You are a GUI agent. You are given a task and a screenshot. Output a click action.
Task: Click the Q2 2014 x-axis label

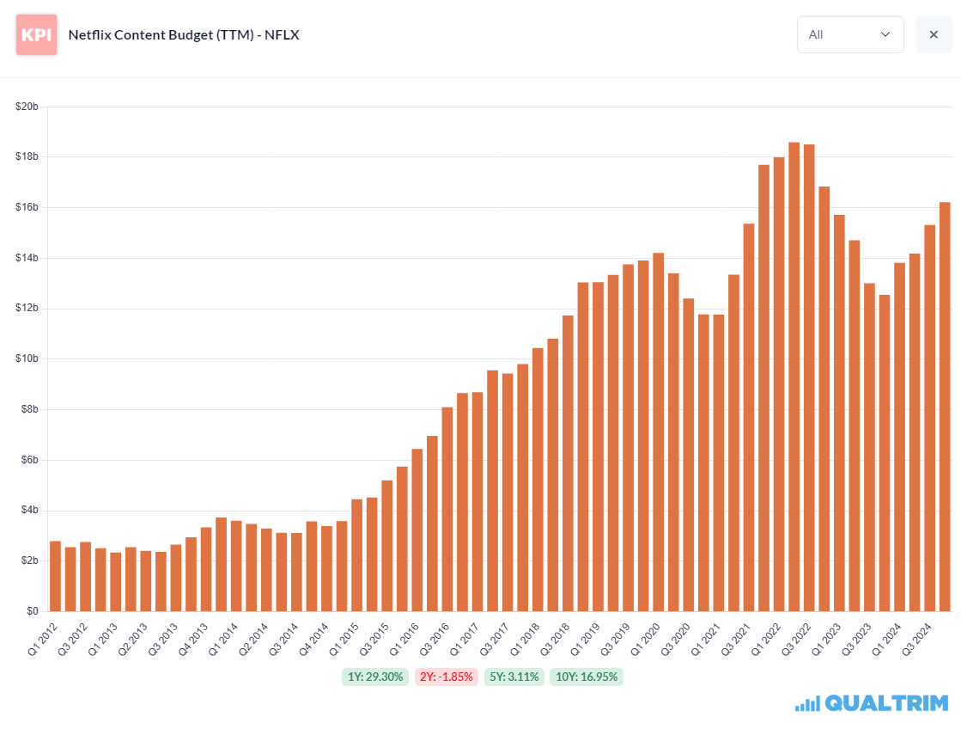click(253, 640)
